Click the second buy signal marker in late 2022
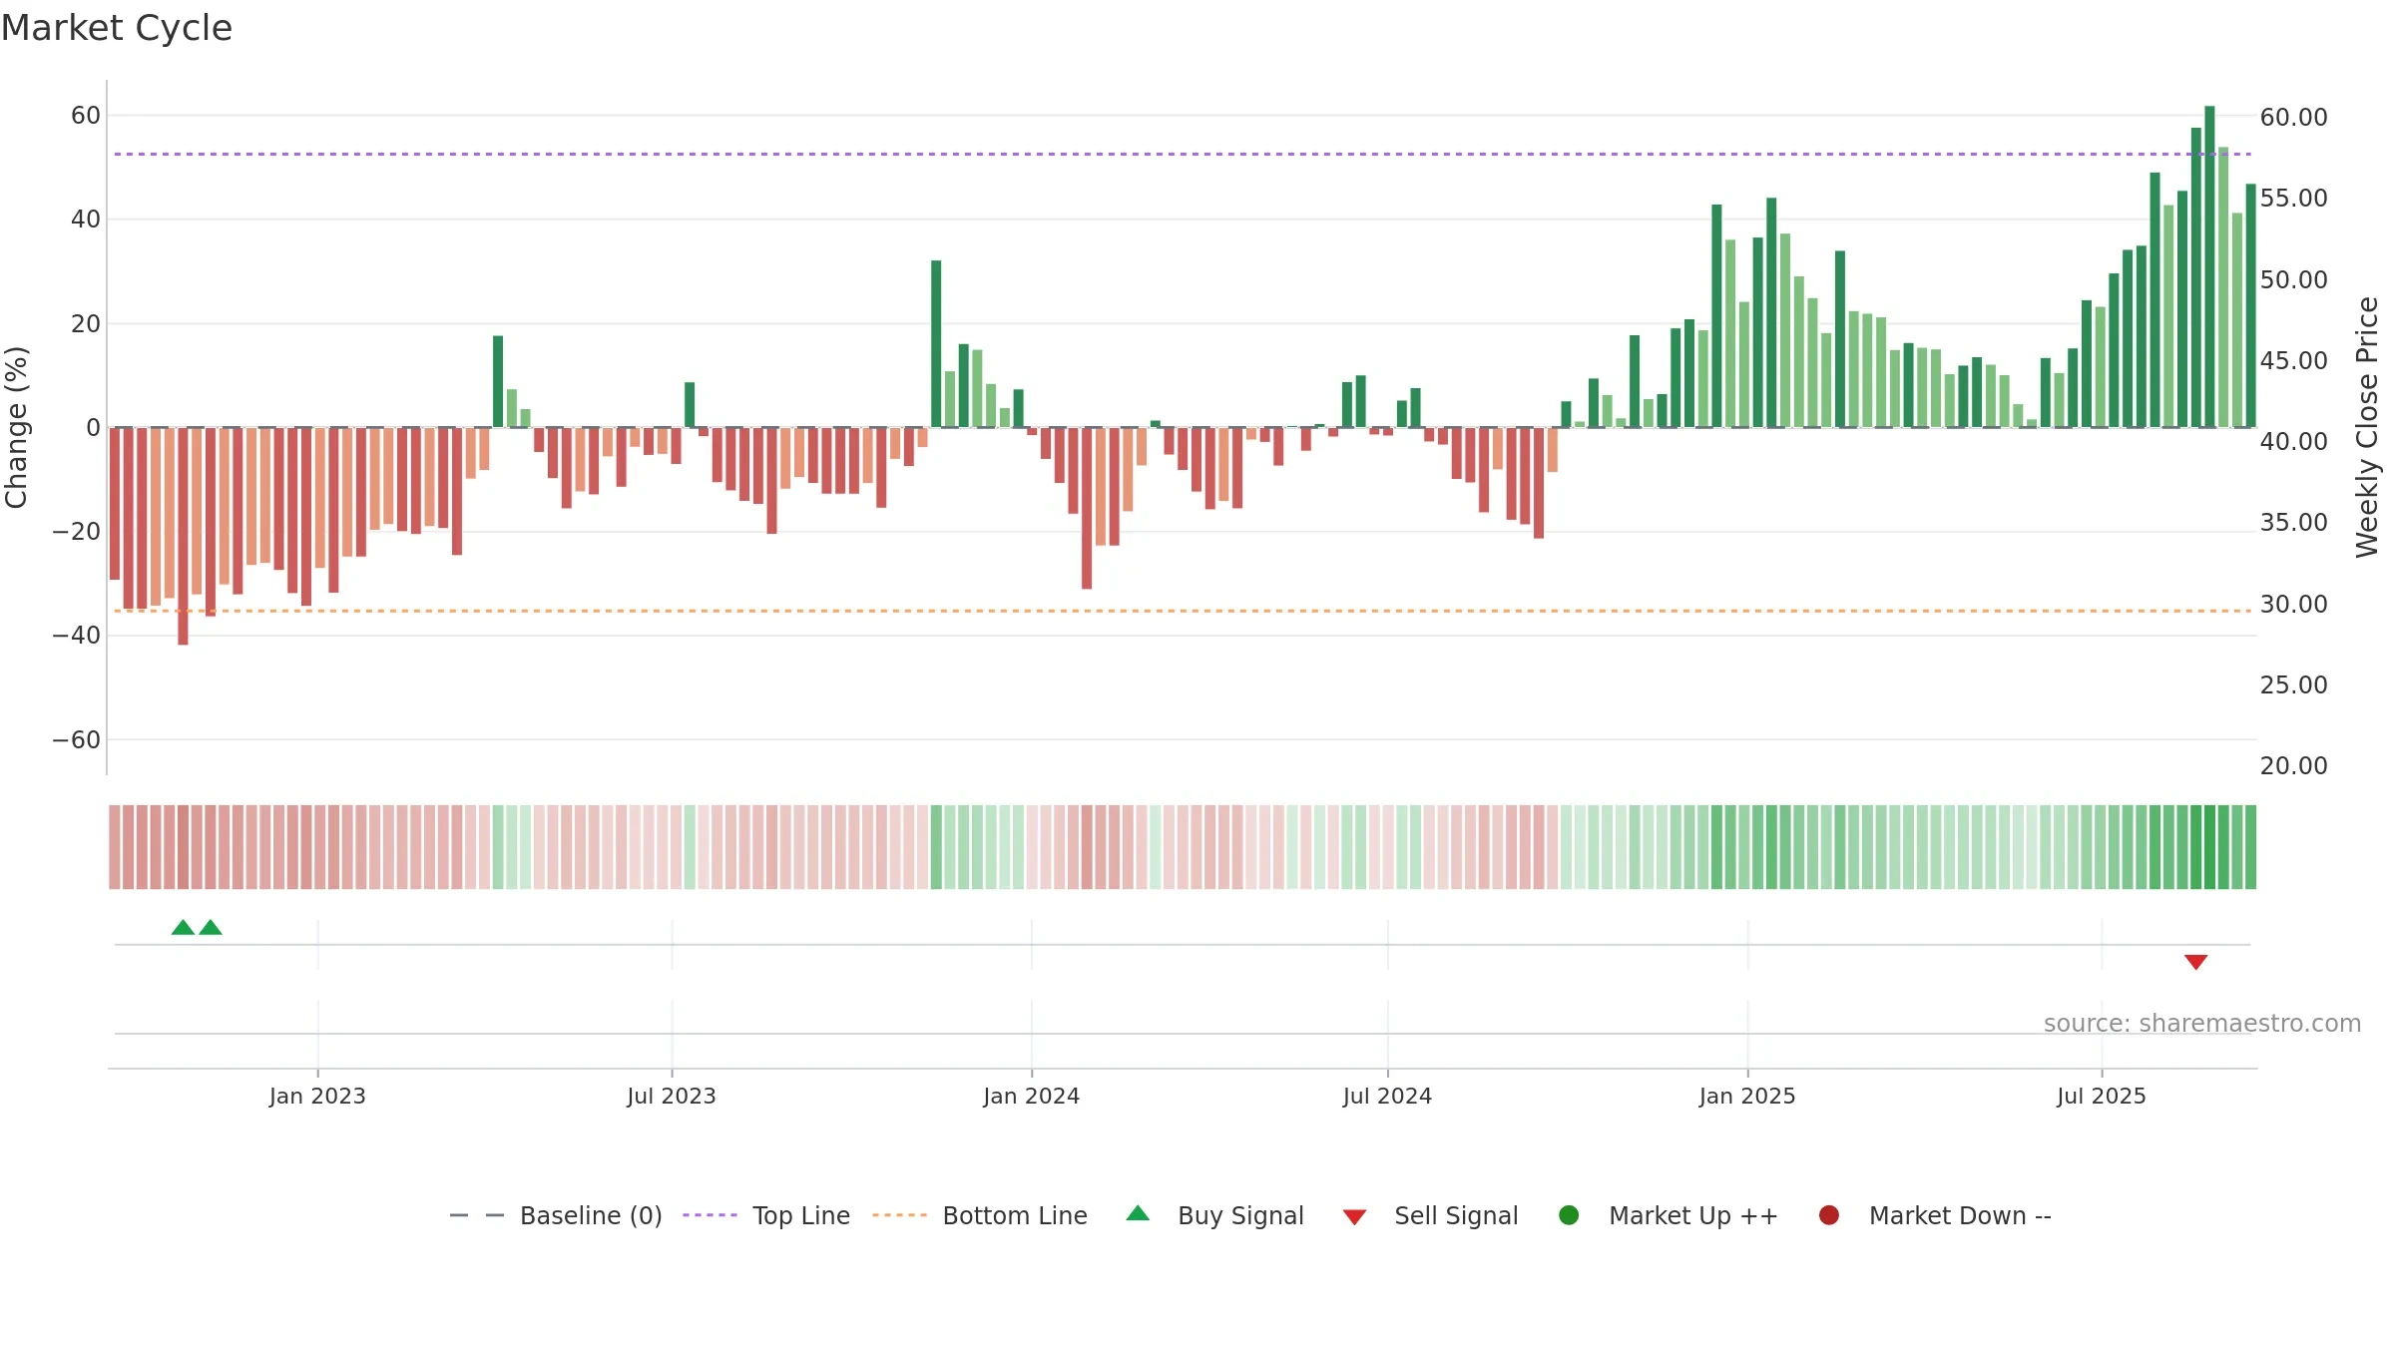Screen dimensions: 2395x1347 [211, 928]
